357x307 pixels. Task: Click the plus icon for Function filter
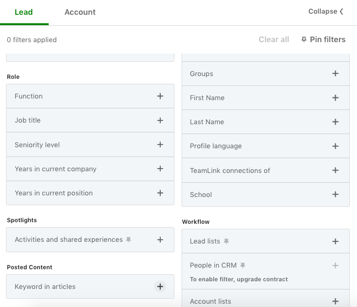click(160, 96)
